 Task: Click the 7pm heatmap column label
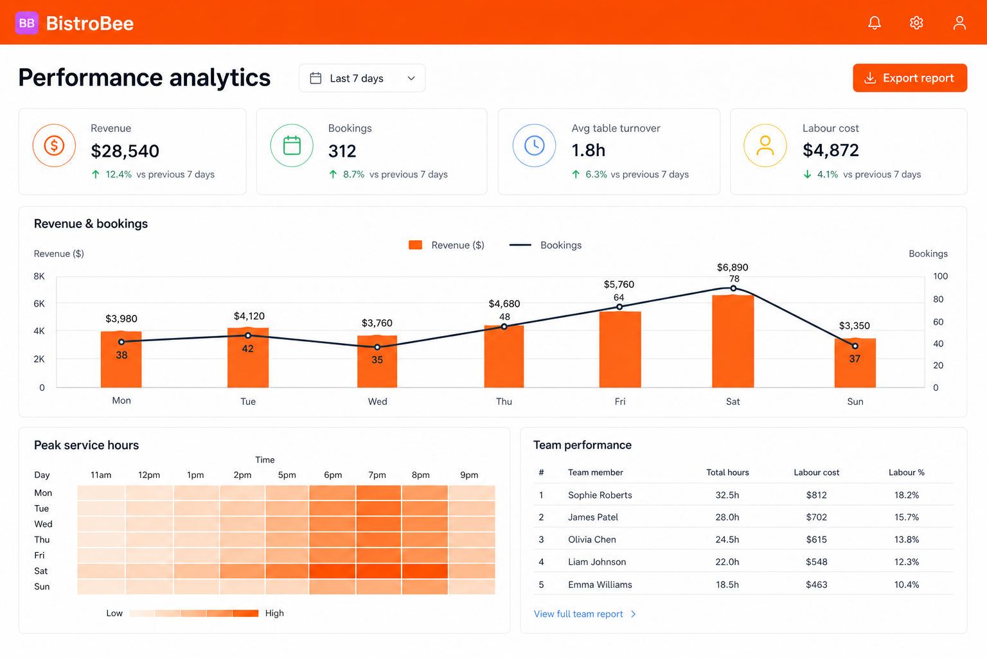377,475
